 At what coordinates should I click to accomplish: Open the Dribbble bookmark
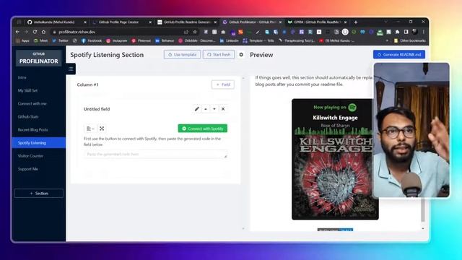pyautogui.click(x=196, y=40)
